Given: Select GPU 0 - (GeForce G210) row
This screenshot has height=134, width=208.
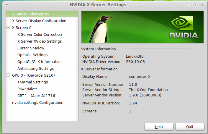Looking at the screenshot, I should (x=33, y=75).
